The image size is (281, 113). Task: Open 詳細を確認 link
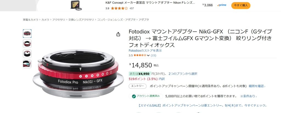coord(257,86)
